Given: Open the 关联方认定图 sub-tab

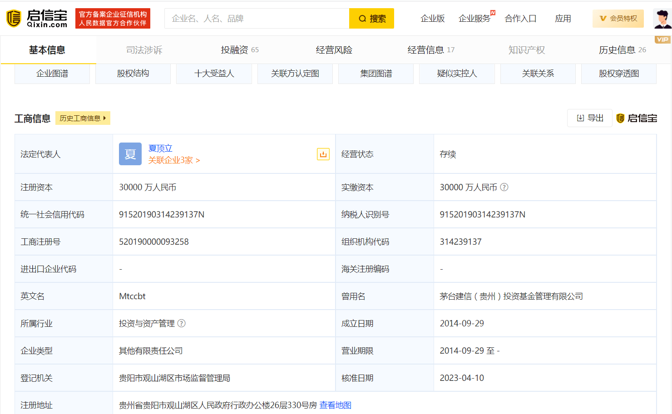Looking at the screenshot, I should 295,74.
